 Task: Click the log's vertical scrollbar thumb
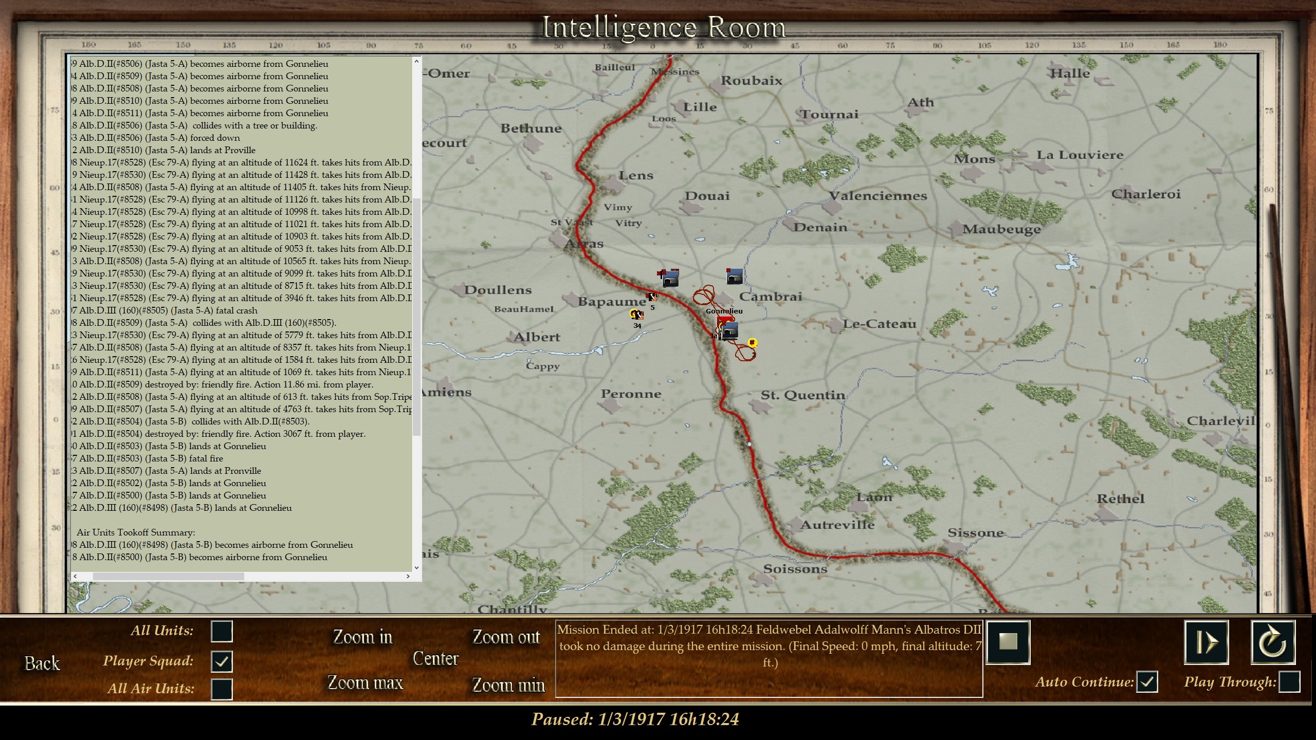pos(416,317)
